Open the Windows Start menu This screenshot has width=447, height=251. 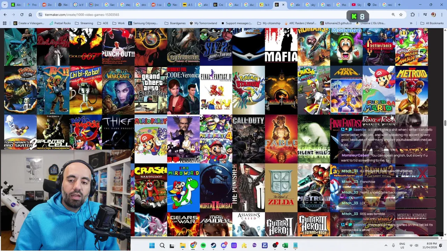tap(152, 245)
